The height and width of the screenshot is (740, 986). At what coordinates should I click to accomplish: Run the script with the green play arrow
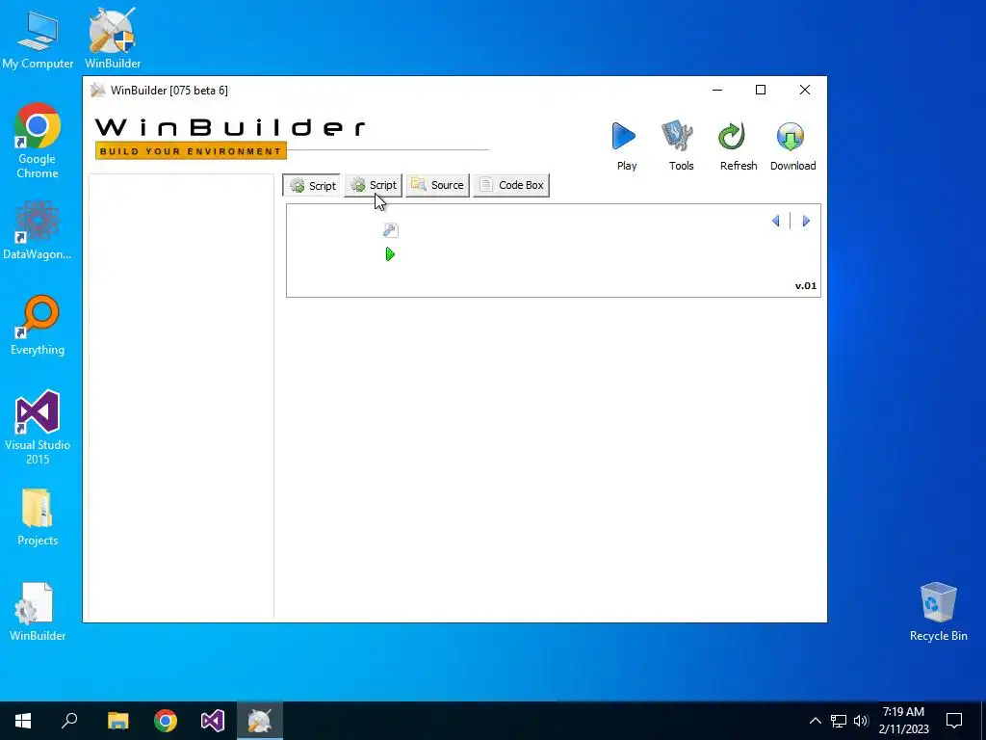(390, 254)
